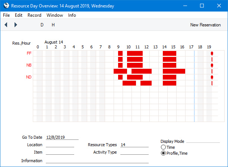228x167 pixels.
Task: Click the Go To Date field
Action: 62,137
